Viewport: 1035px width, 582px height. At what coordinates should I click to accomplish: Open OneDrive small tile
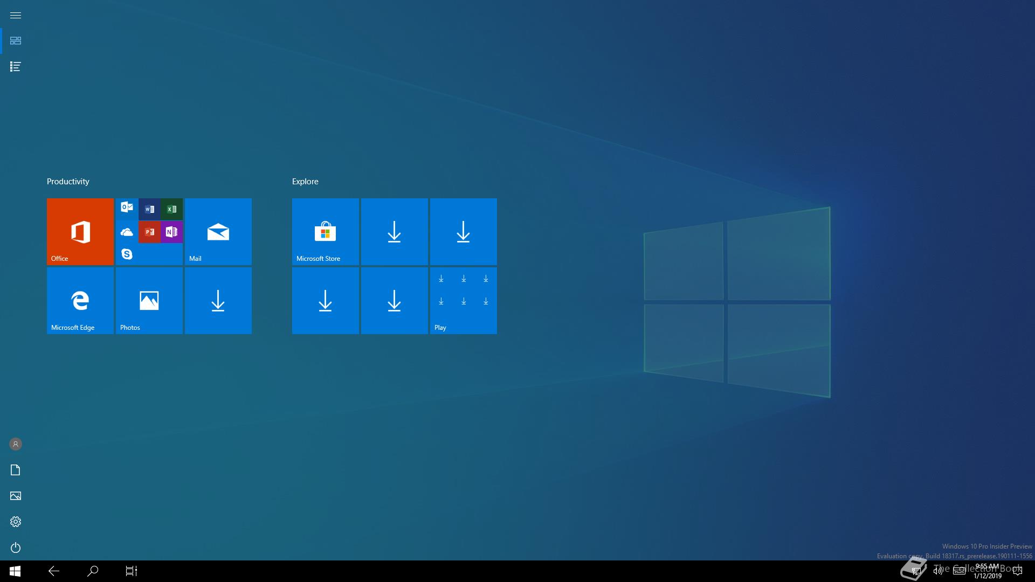(x=127, y=232)
